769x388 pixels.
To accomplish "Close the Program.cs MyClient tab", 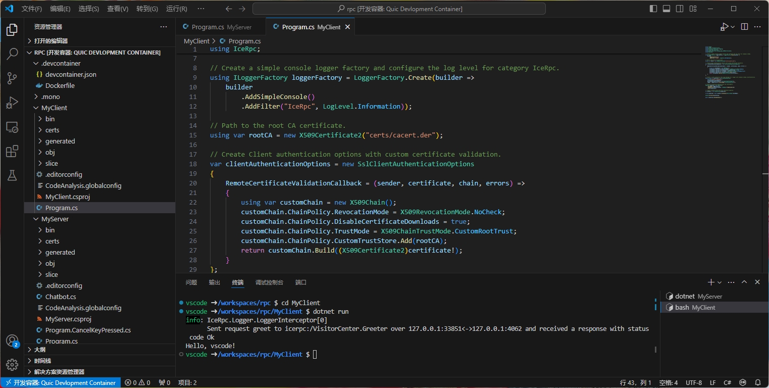I will (x=348, y=27).
